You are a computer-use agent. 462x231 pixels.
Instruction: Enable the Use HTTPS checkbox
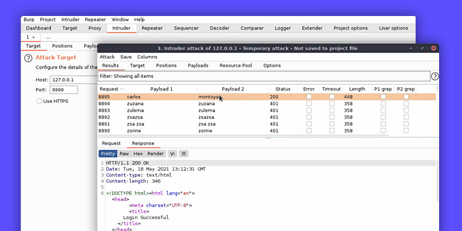click(39, 101)
